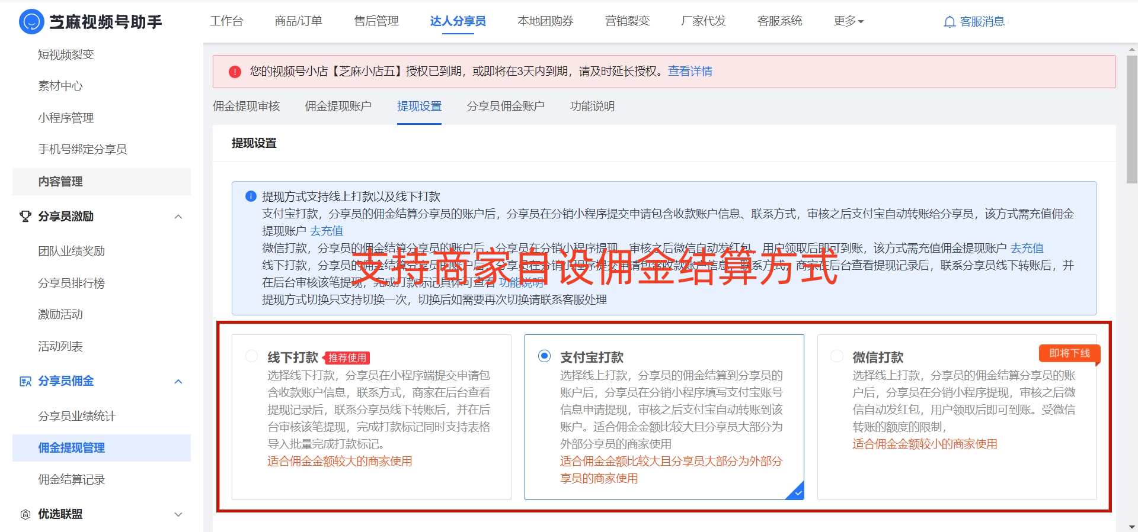Collapse the 分享员激励 section chevron
1138x532 pixels.
[x=178, y=217]
